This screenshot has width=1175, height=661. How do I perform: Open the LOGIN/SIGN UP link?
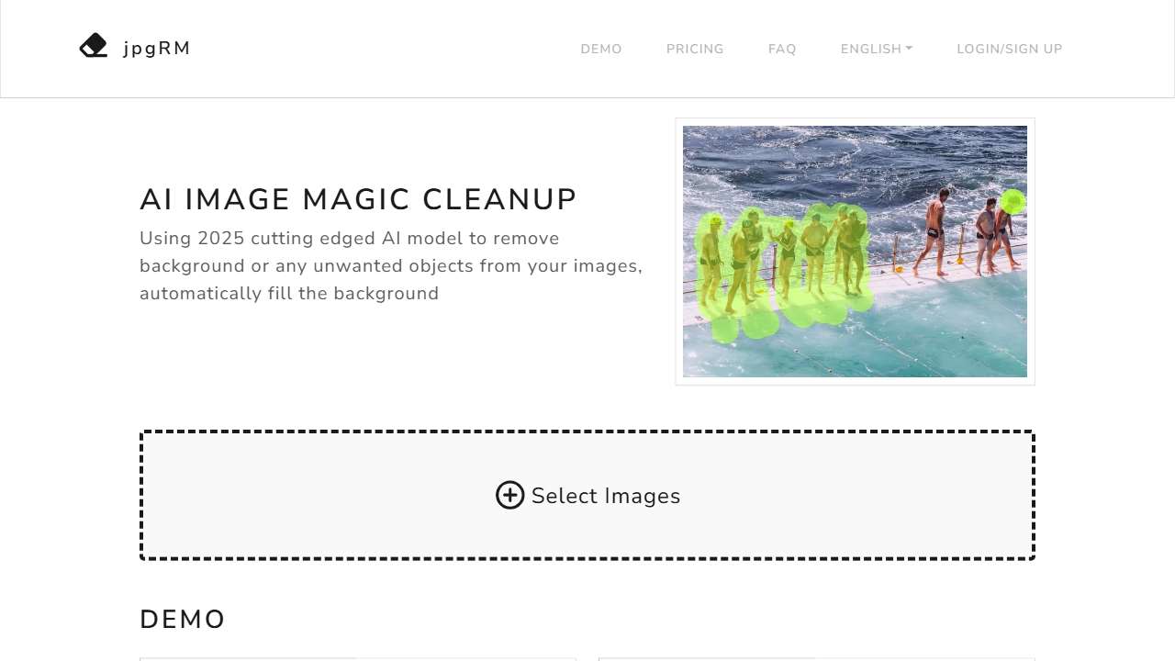click(x=1010, y=49)
